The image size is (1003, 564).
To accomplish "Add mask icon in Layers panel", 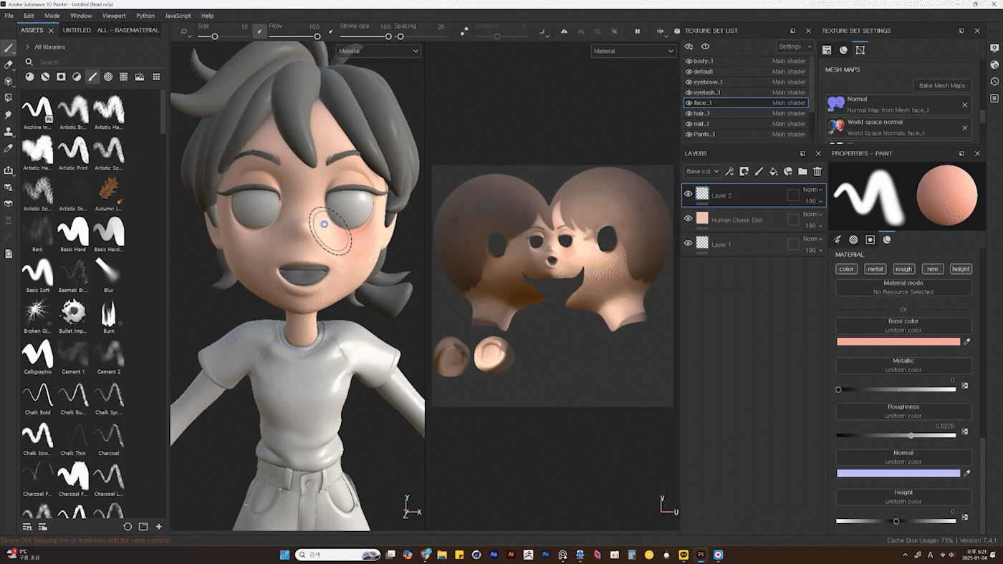I will point(744,171).
